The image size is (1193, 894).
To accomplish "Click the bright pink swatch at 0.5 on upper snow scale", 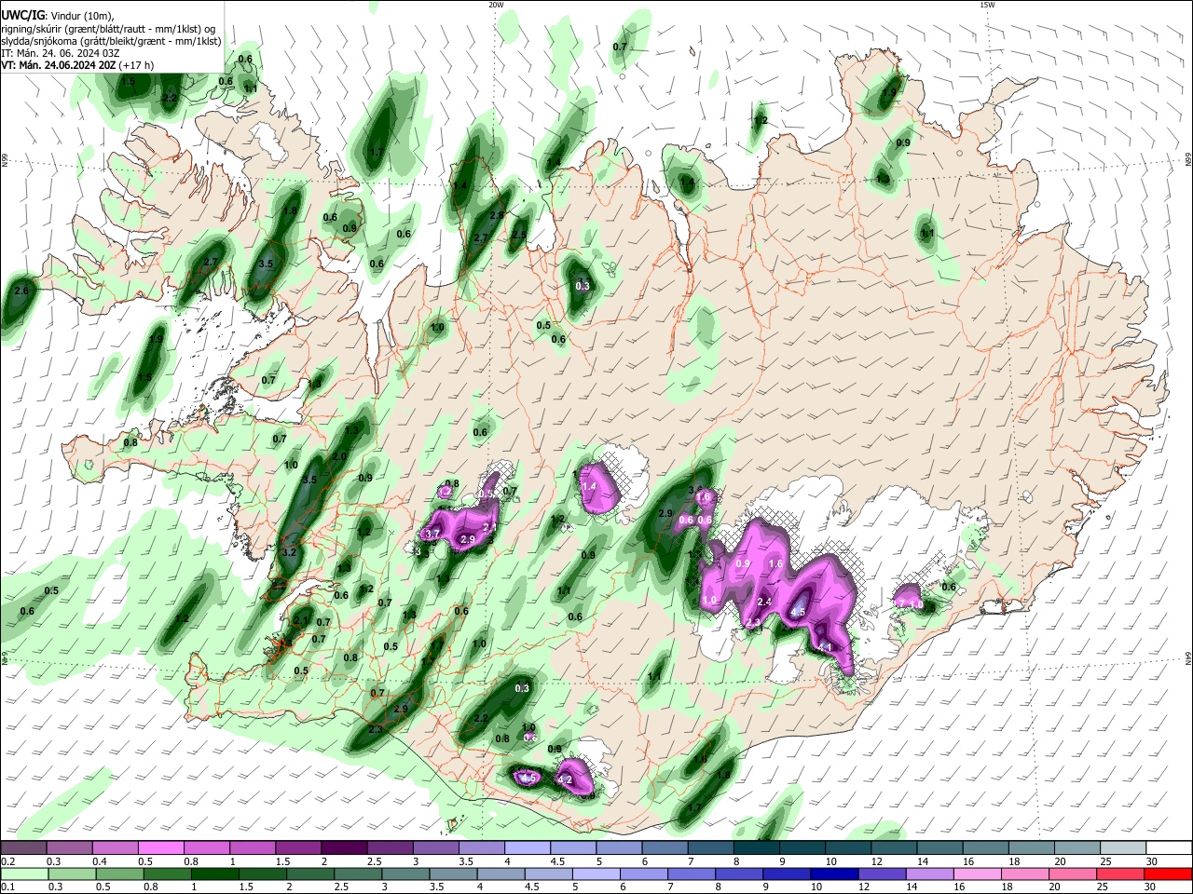I will 161,847.
